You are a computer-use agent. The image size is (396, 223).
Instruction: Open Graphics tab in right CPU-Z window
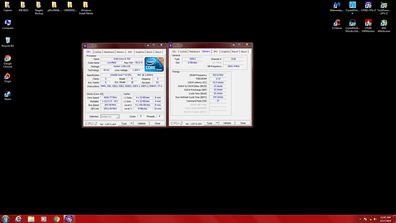[x=225, y=51]
